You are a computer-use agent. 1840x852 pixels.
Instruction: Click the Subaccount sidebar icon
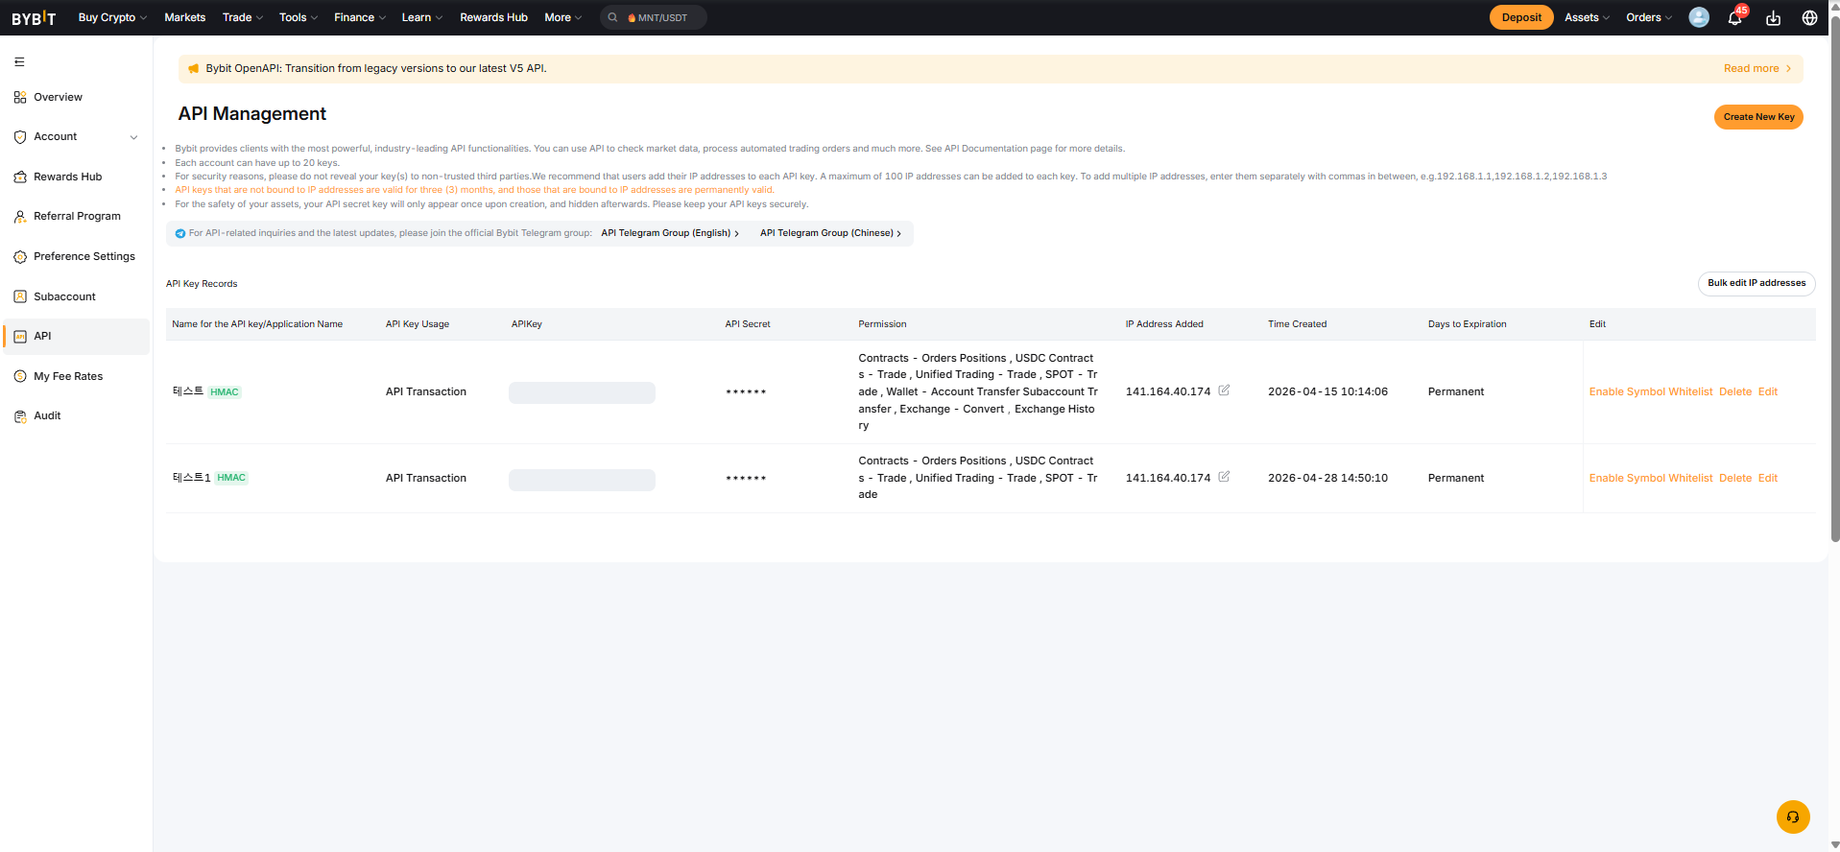tap(20, 296)
